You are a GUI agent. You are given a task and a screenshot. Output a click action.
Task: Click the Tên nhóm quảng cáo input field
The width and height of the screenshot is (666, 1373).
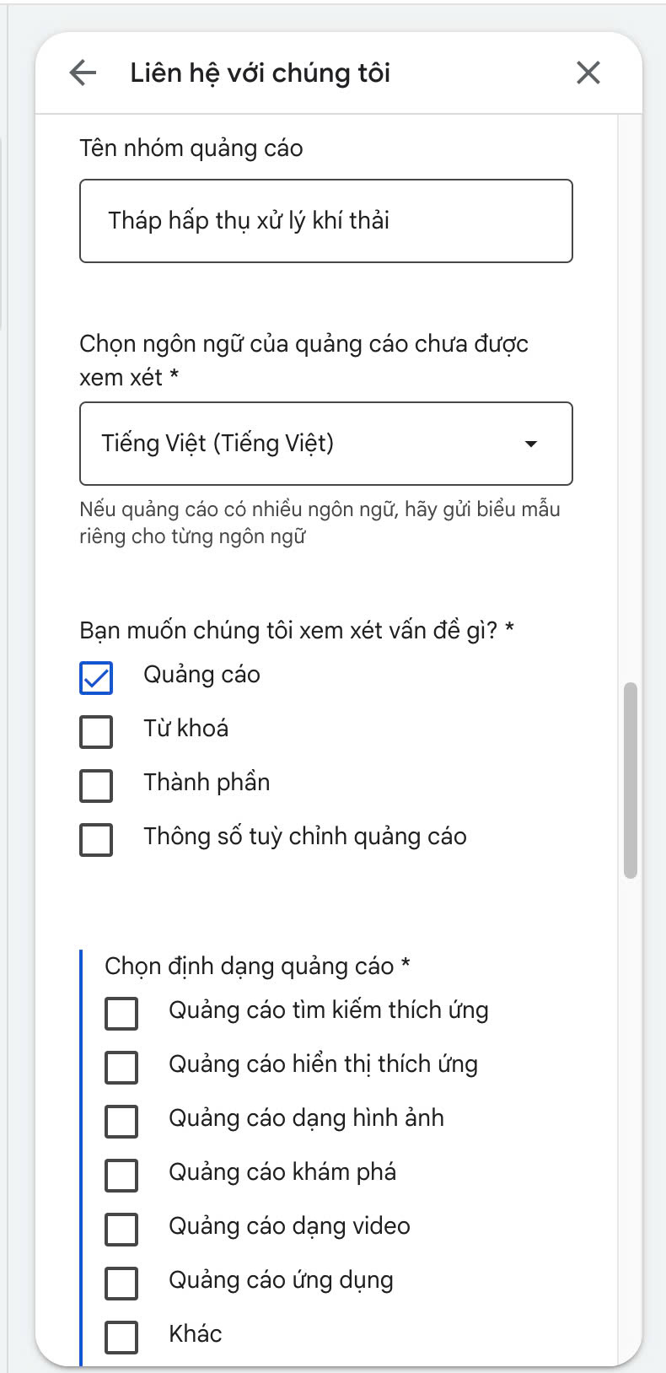(326, 221)
